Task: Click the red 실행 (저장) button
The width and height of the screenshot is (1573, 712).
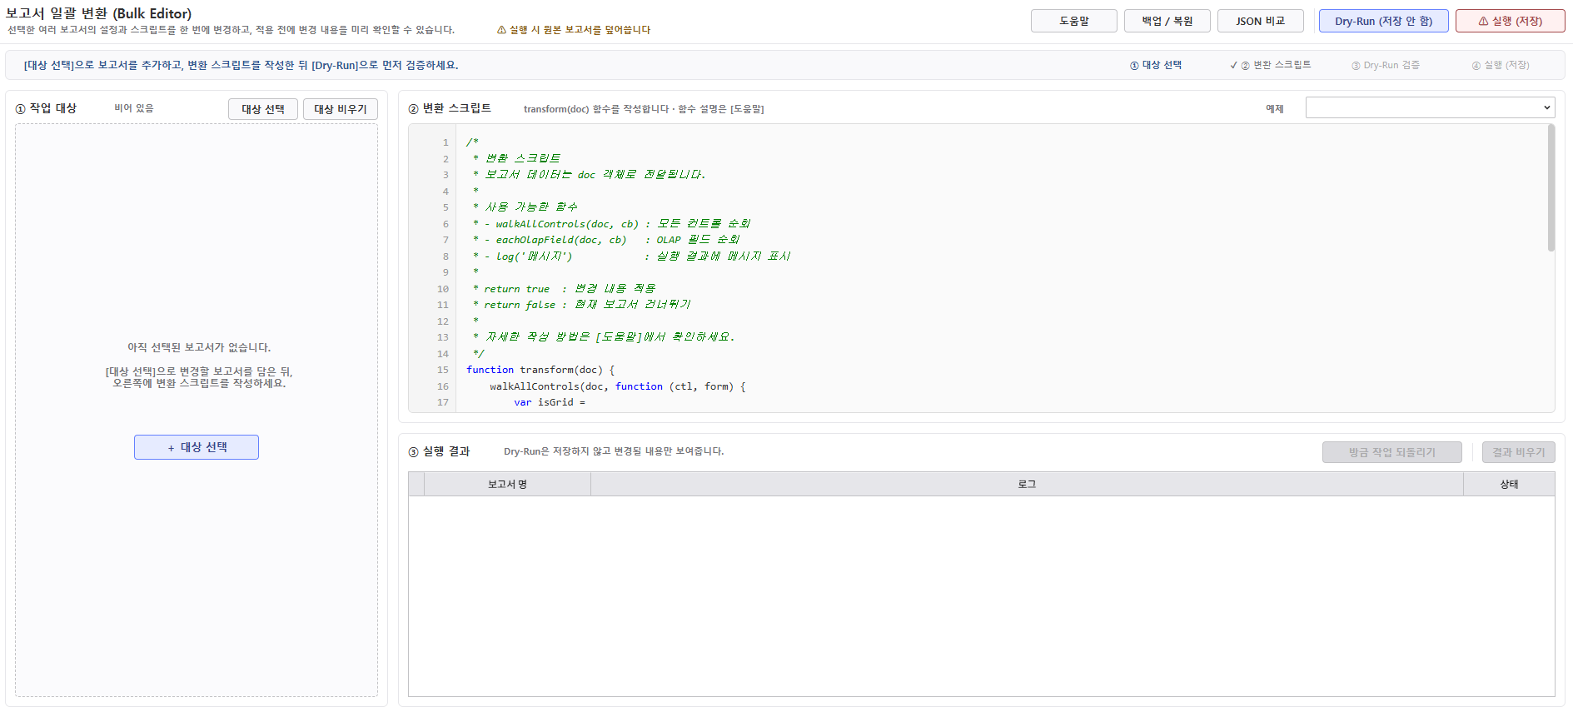Action: click(1510, 21)
